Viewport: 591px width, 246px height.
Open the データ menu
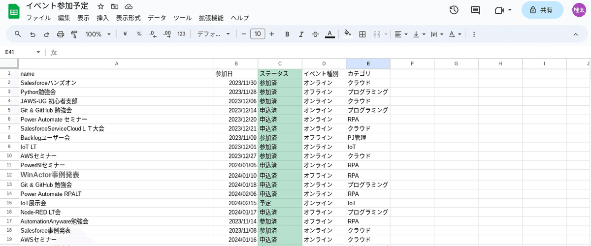click(x=157, y=18)
